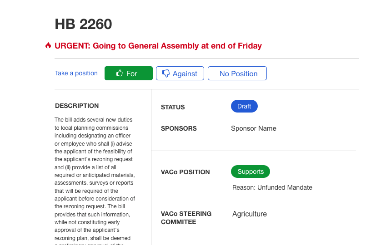Image resolution: width=391 pixels, height=245 pixels.
Task: Select the No Position button
Action: pos(237,73)
